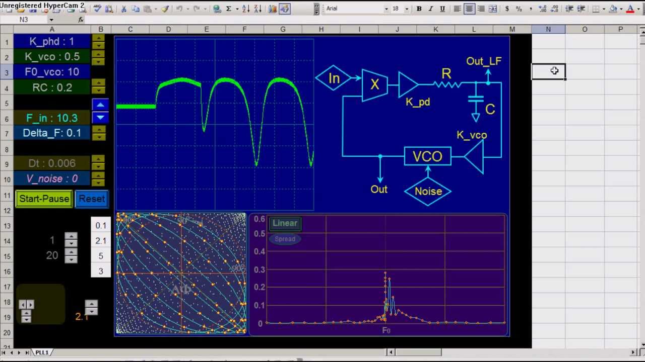Click the blue up arrow above F_in
Viewport: 645px width, 362px height.
click(100, 105)
